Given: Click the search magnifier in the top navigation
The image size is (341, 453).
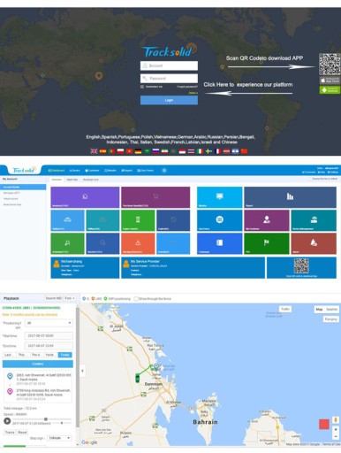Looking at the screenshot, I should (164, 171).
